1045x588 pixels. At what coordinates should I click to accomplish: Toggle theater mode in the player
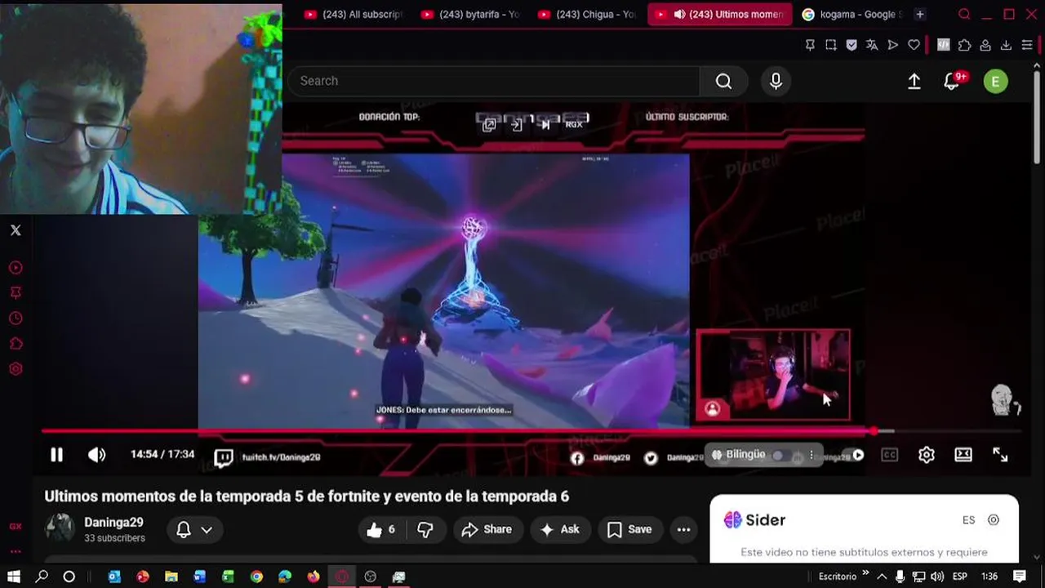click(x=963, y=455)
